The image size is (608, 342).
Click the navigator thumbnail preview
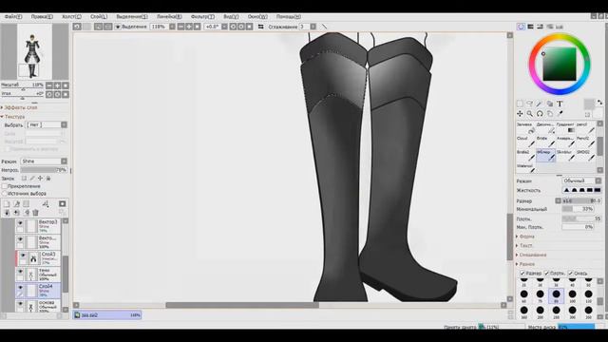[35, 51]
